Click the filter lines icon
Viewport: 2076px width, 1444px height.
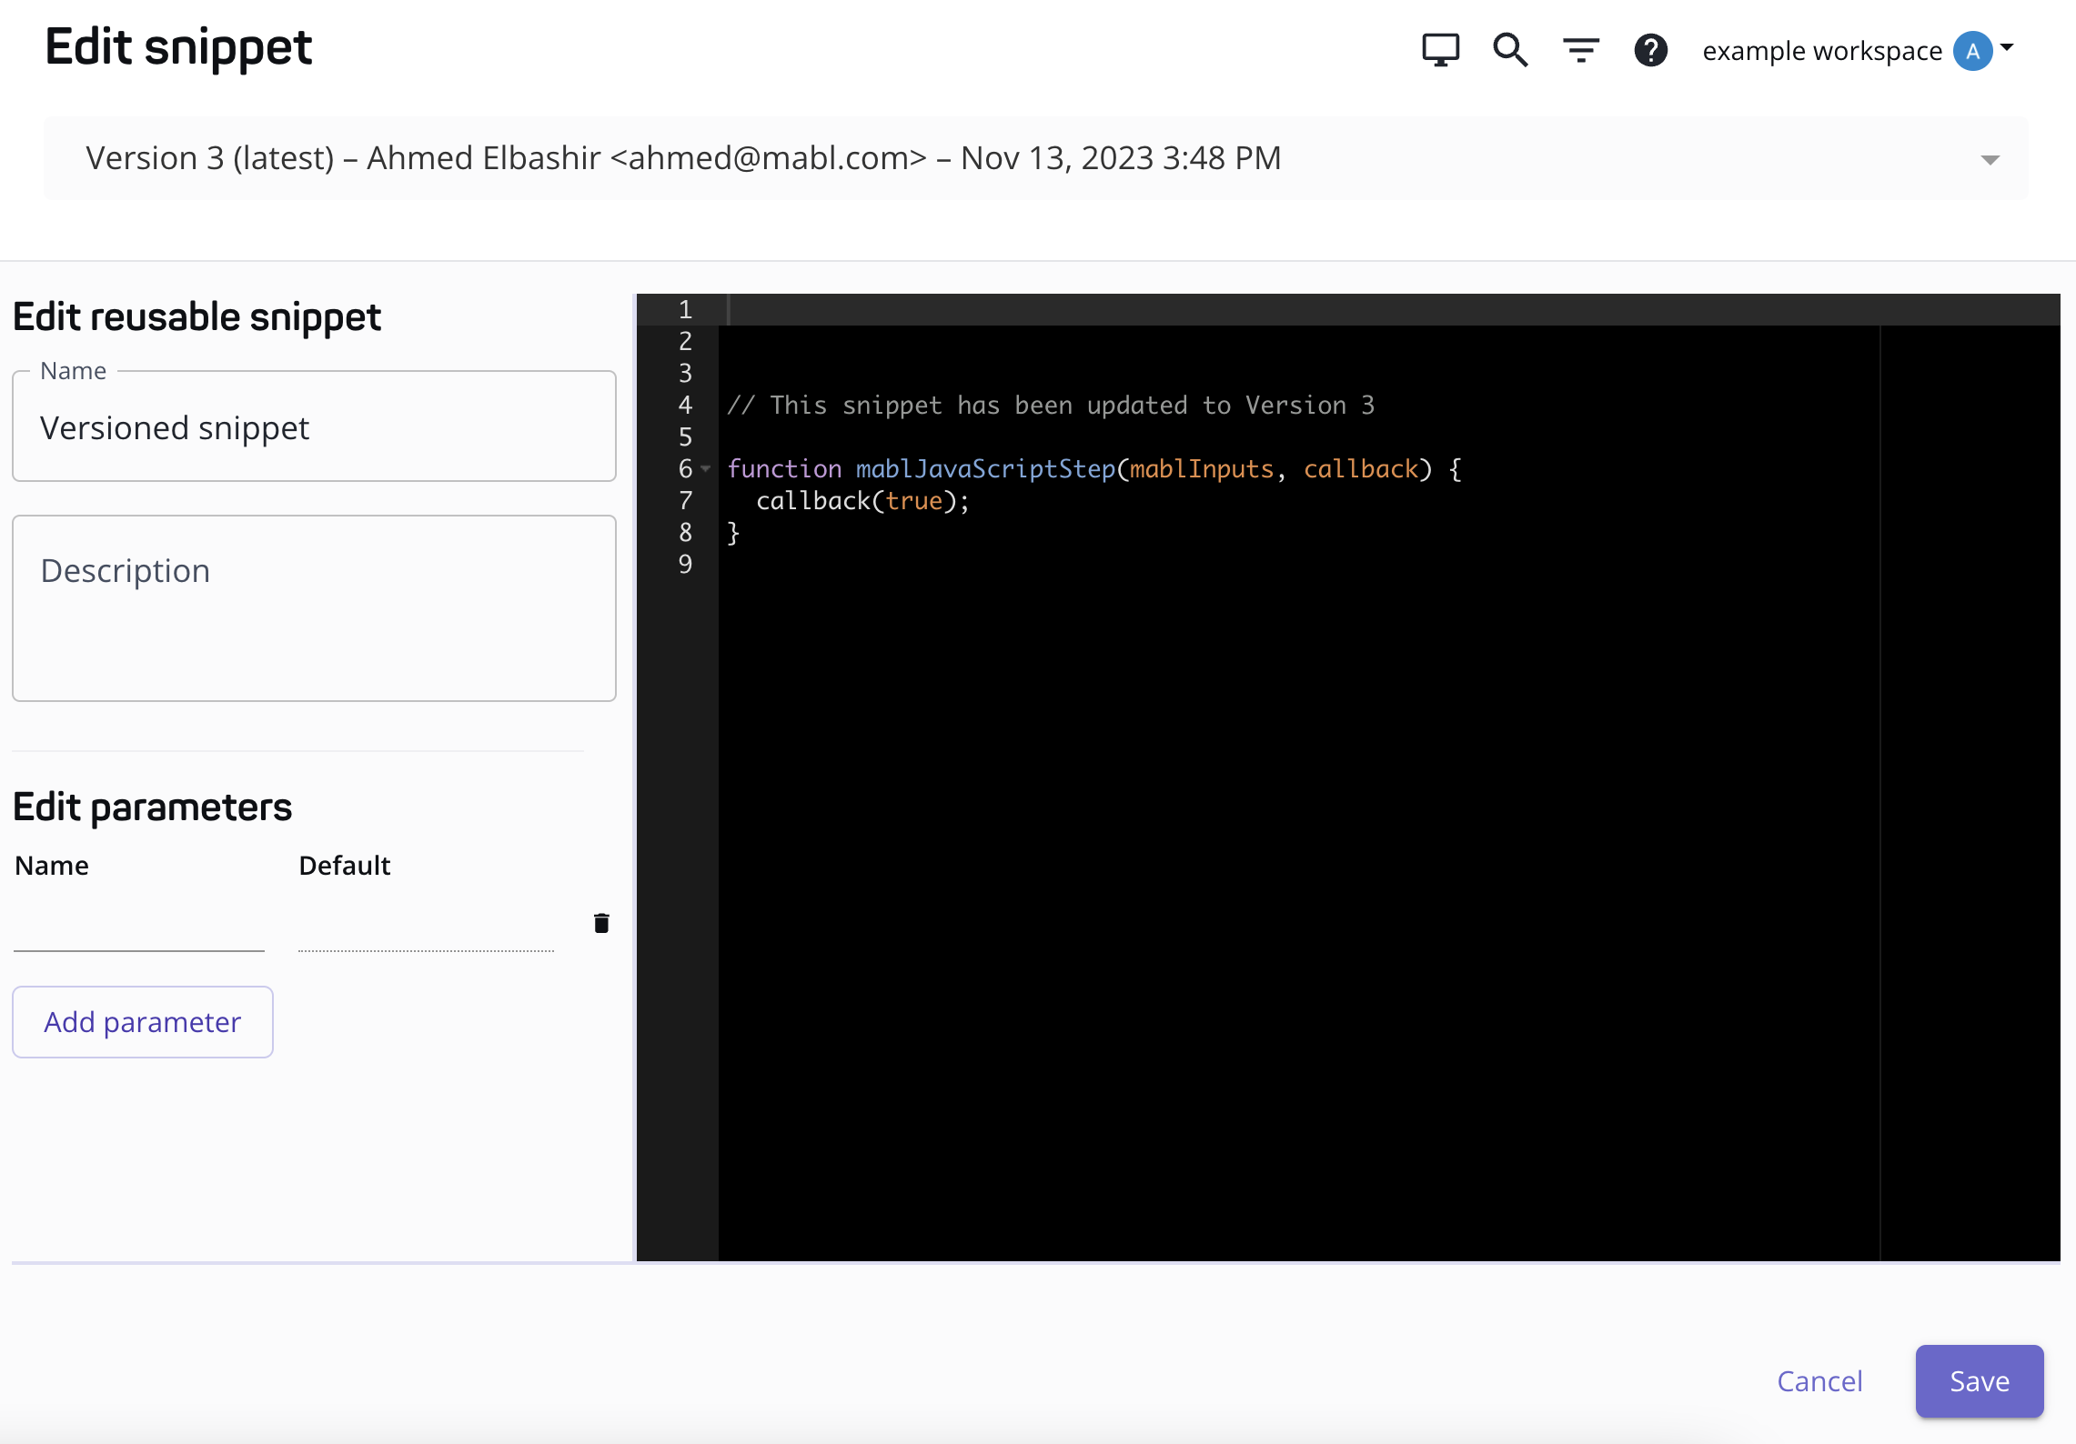coord(1581,50)
